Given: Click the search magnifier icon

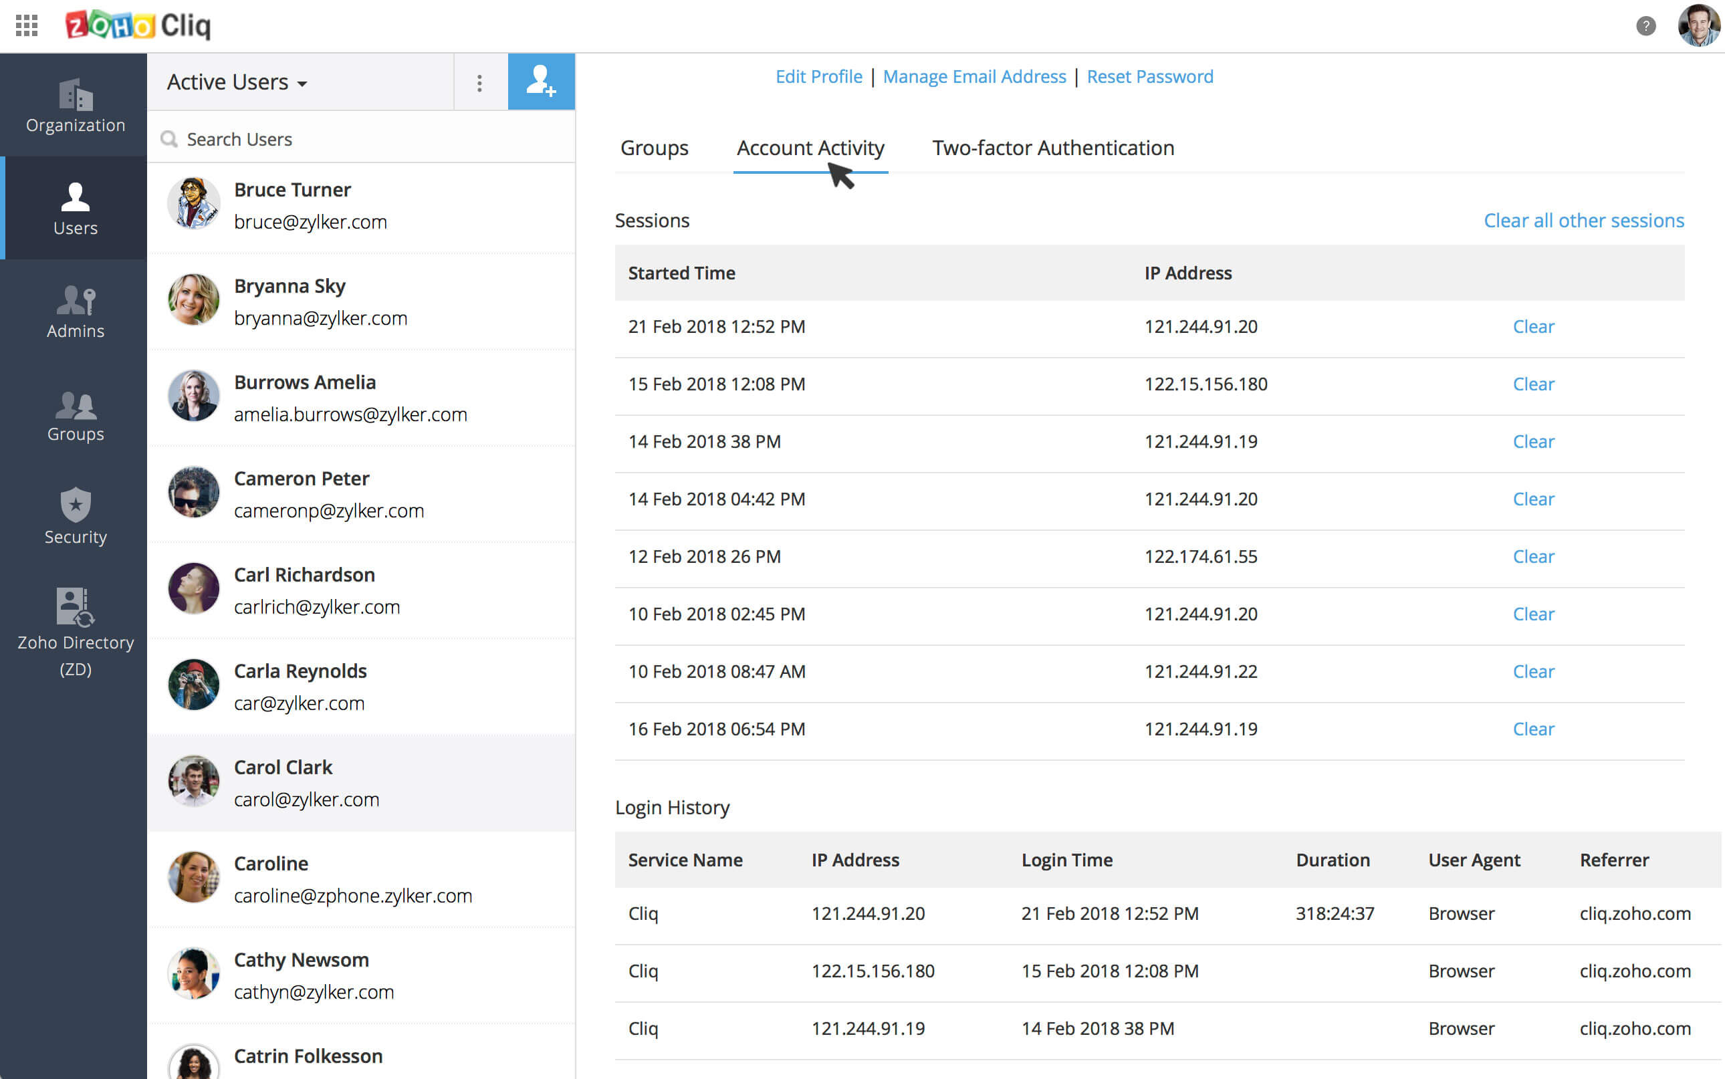Looking at the screenshot, I should coord(169,139).
